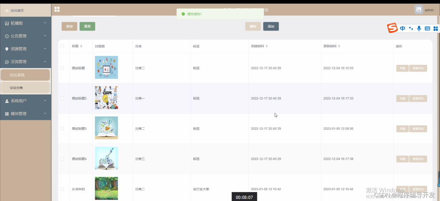Click book cover thumbnail of 测试标题3

click(106, 128)
